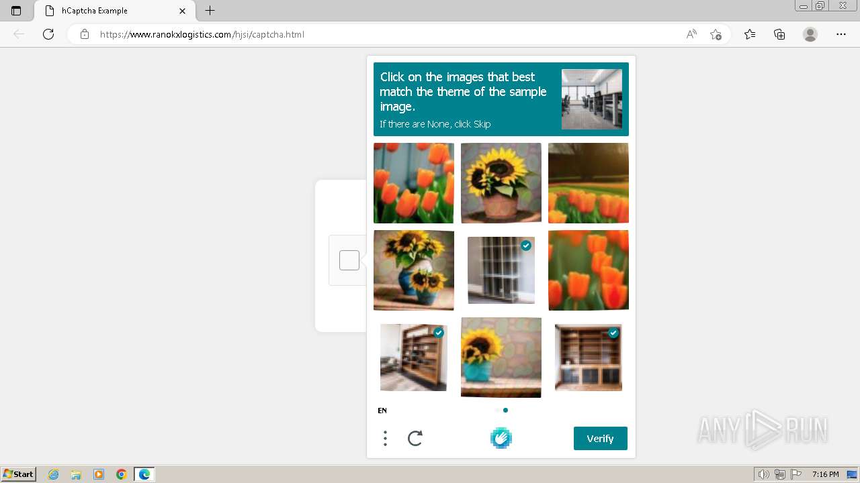Select sunflowers in blue vase image
860x483 pixels.
click(414, 270)
